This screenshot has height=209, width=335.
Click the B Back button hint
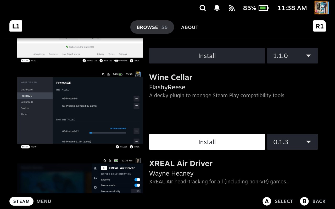tap(313, 201)
